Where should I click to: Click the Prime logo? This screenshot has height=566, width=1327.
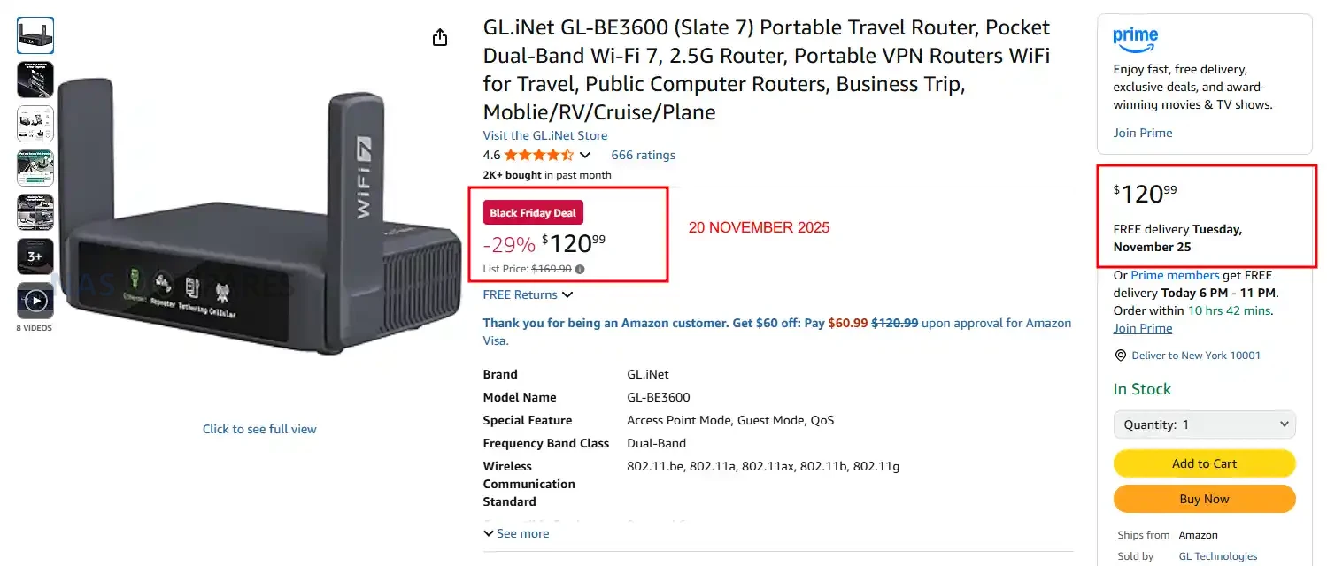tap(1136, 37)
